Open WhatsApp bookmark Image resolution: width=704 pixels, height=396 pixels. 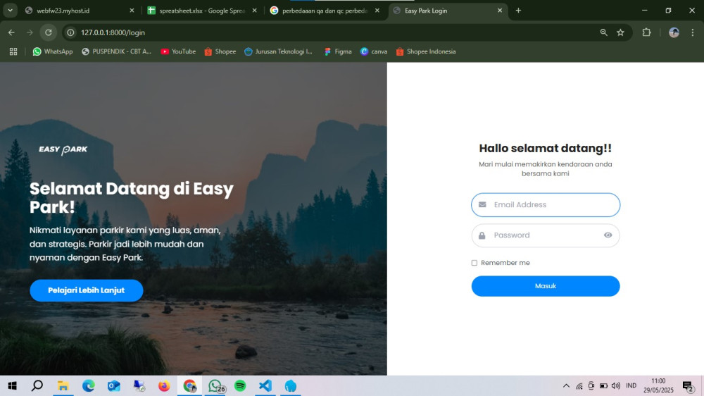tap(53, 51)
